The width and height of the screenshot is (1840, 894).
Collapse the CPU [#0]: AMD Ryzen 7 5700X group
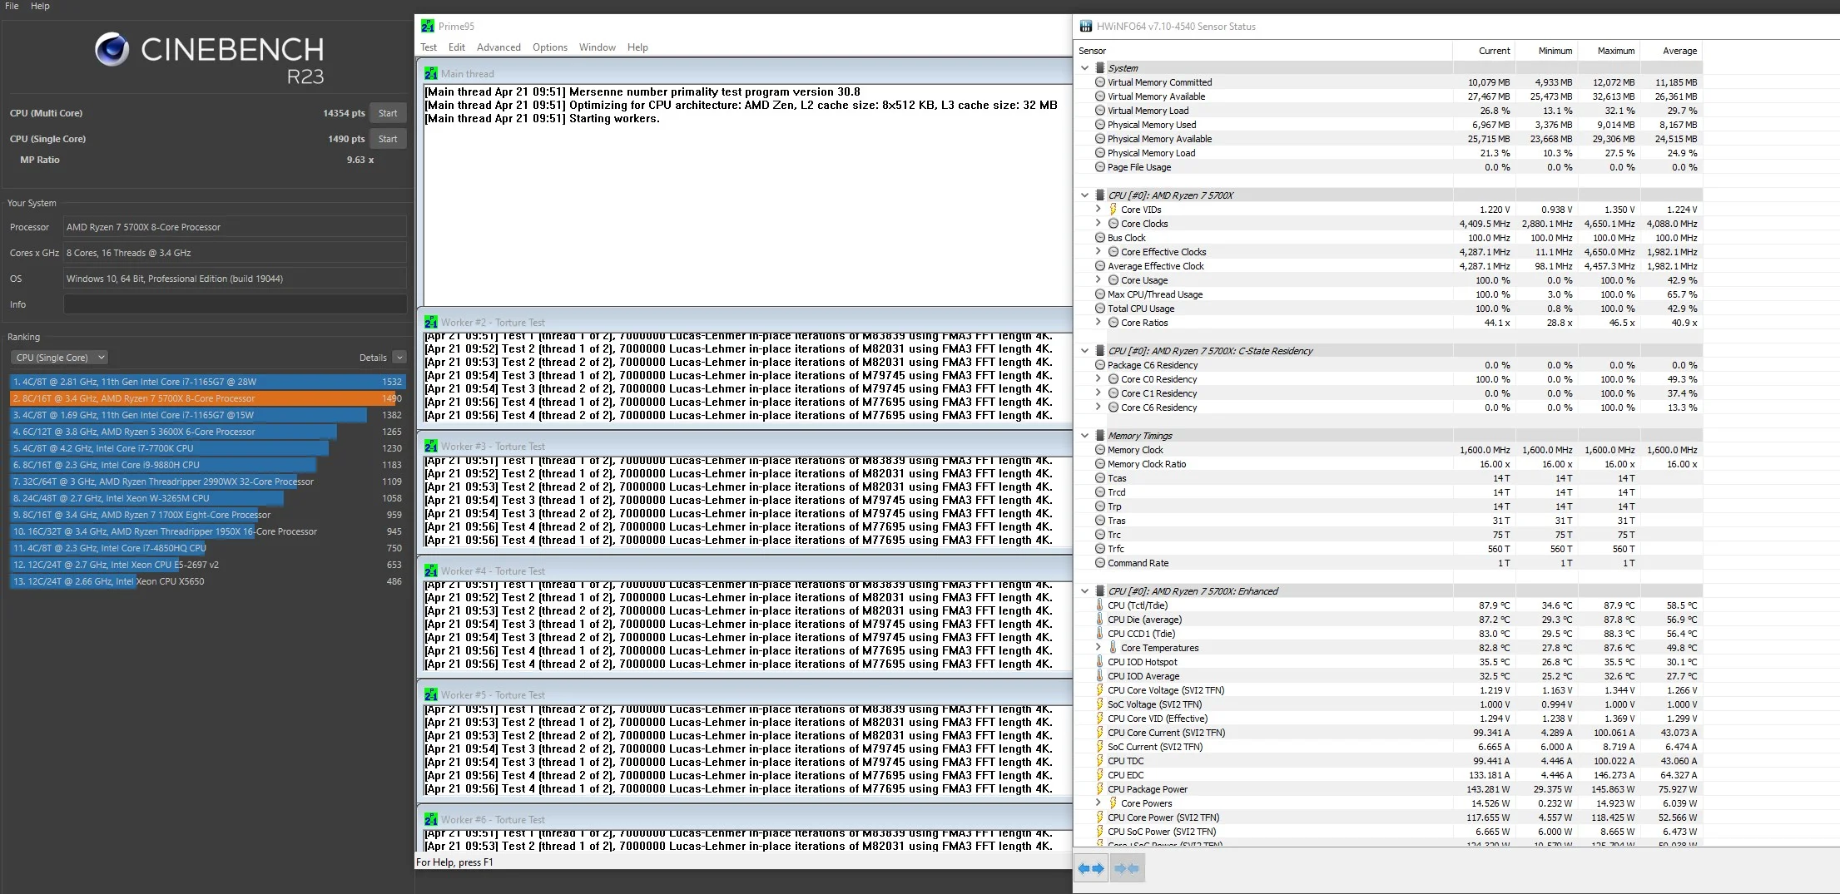pyautogui.click(x=1084, y=195)
